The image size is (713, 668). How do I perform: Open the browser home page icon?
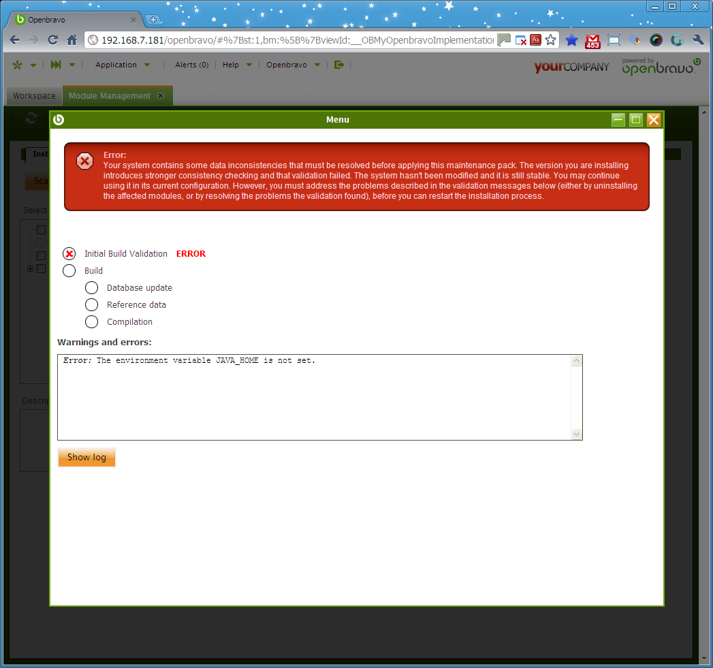tap(72, 40)
